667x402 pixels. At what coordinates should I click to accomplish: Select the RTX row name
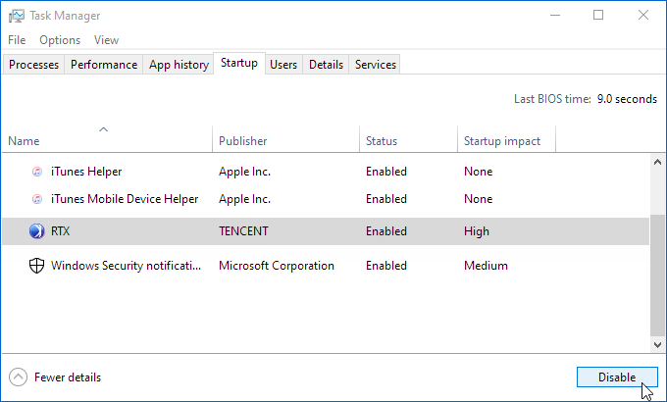60,231
